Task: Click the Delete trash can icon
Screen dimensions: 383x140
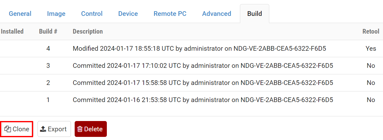Action: tap(80, 129)
